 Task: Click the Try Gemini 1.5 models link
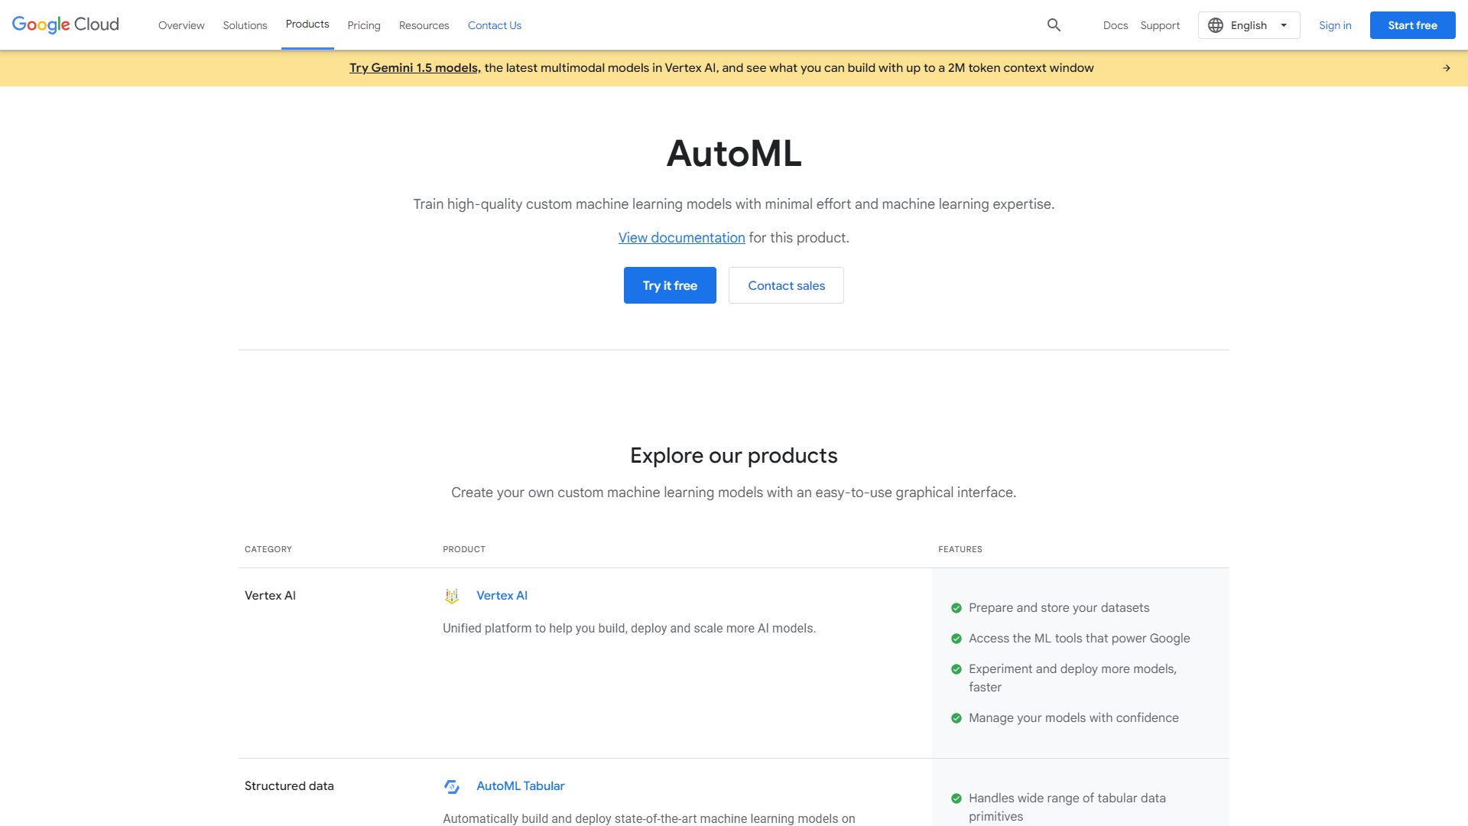coord(414,68)
